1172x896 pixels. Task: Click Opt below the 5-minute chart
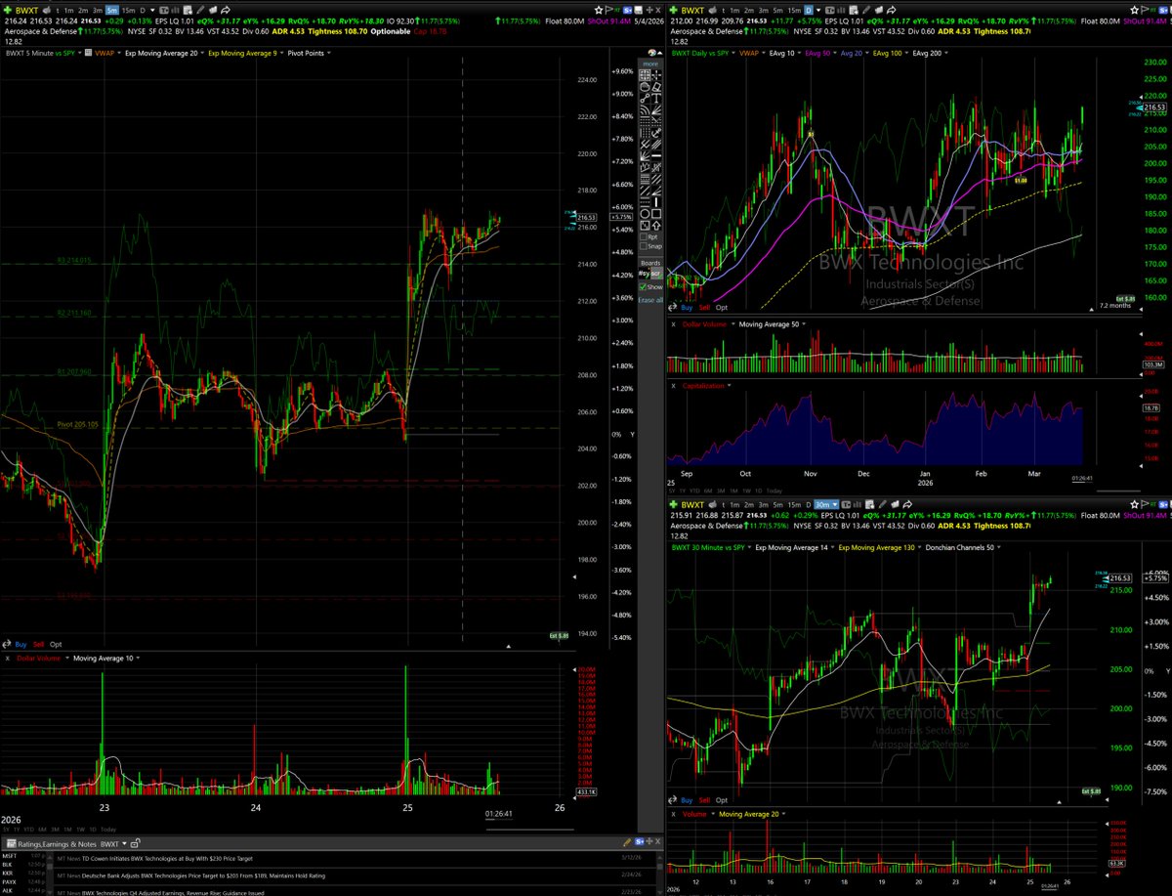tap(56, 645)
